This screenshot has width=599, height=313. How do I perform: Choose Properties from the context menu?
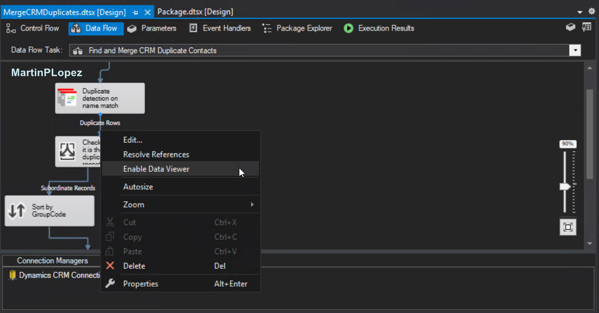tap(140, 283)
